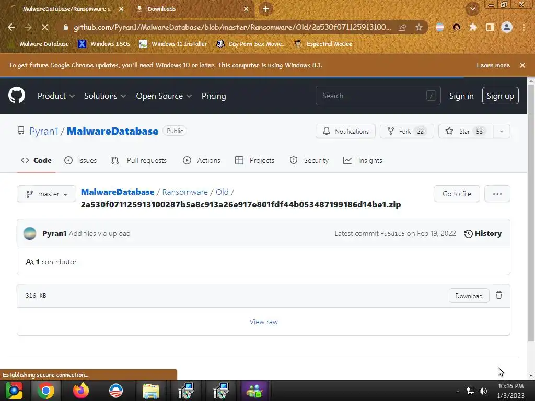Click the Windows Start button
Viewport: 535px width, 401px height.
point(14,391)
